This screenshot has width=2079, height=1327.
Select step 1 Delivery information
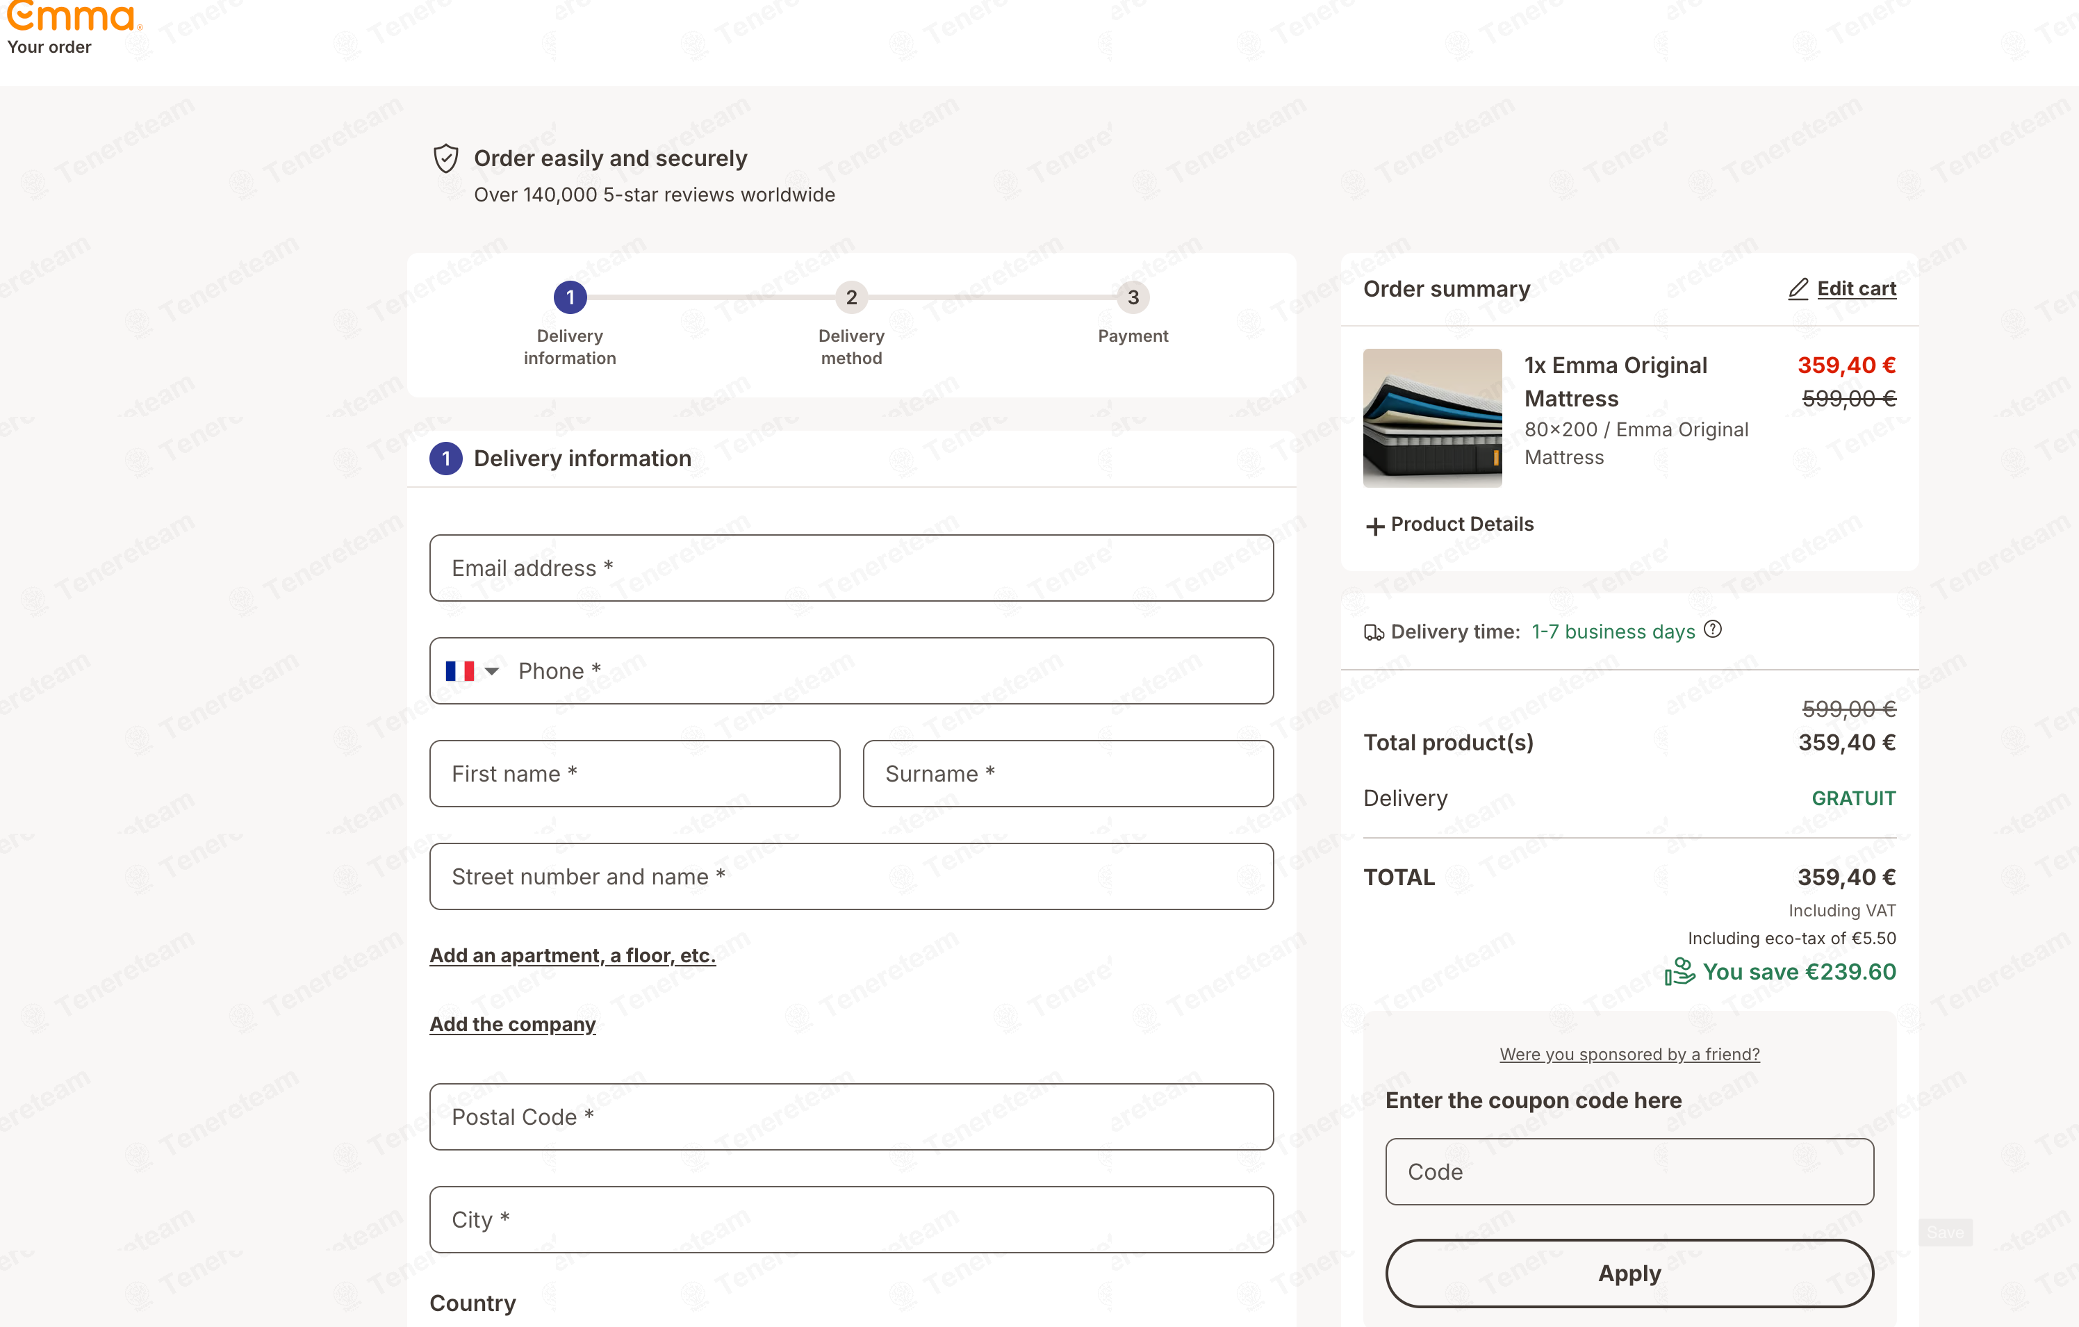coord(570,324)
